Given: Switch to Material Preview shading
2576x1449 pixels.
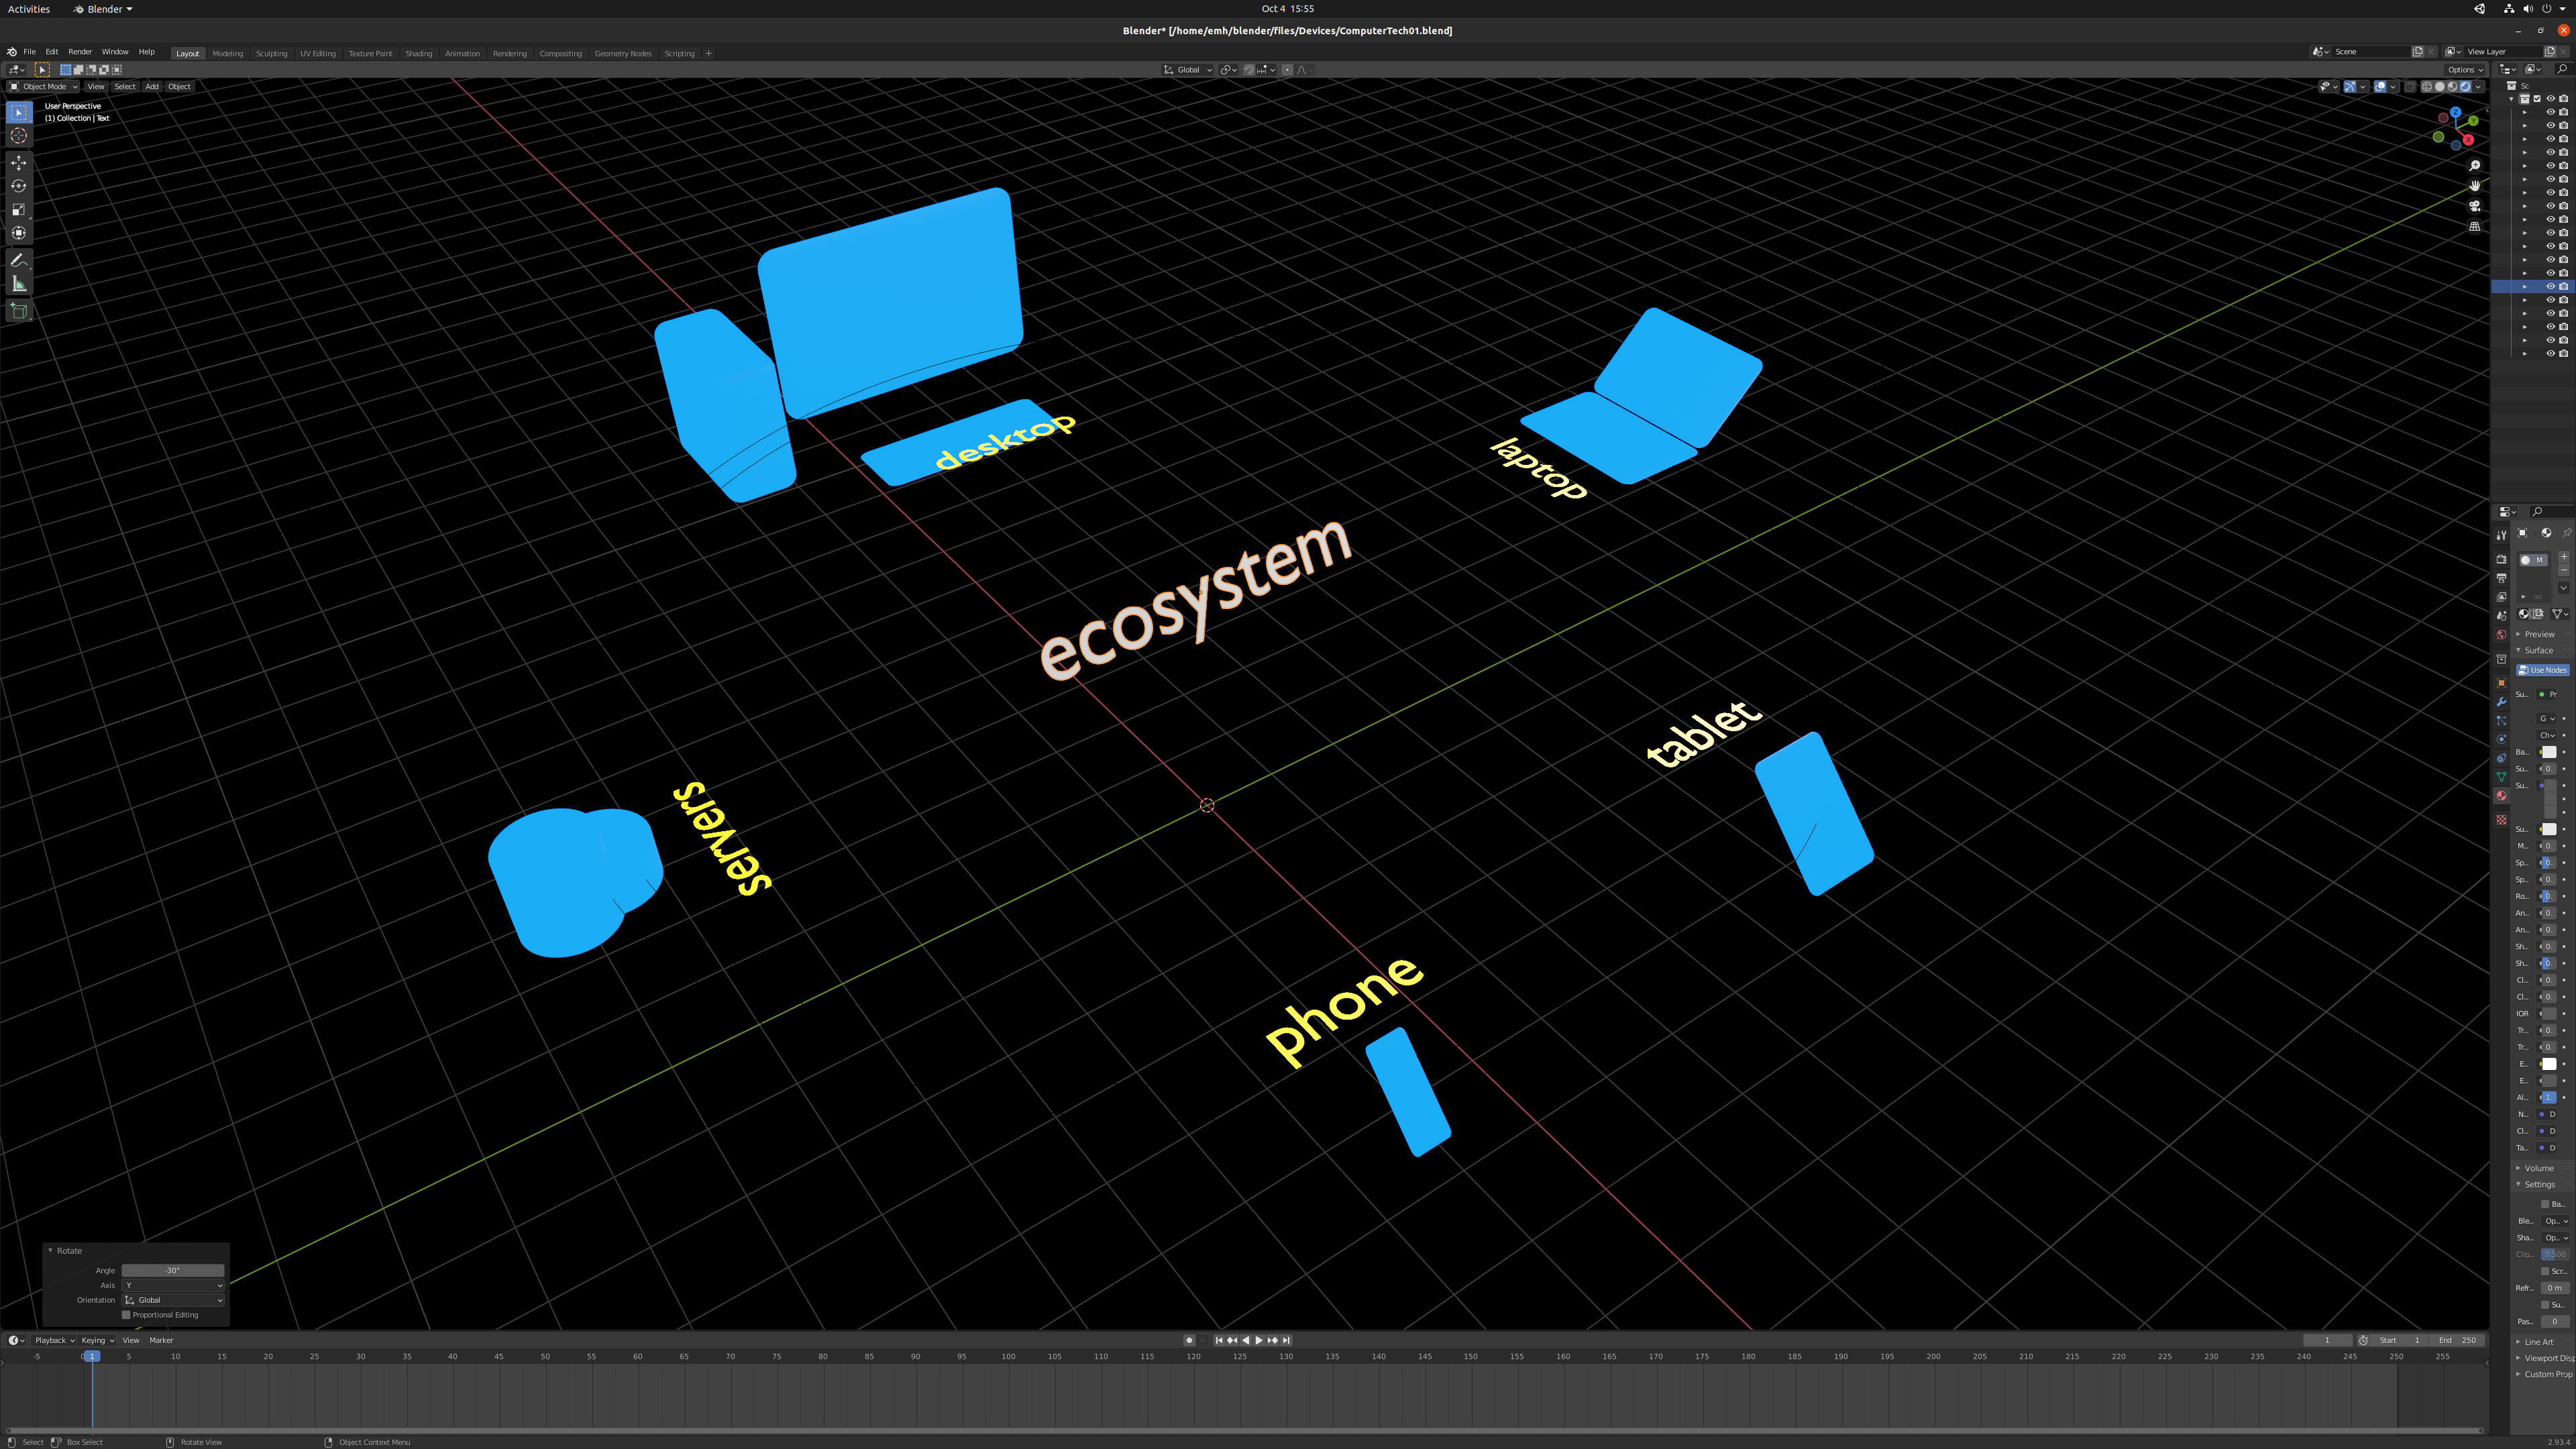Looking at the screenshot, I should pyautogui.click(x=2453, y=87).
